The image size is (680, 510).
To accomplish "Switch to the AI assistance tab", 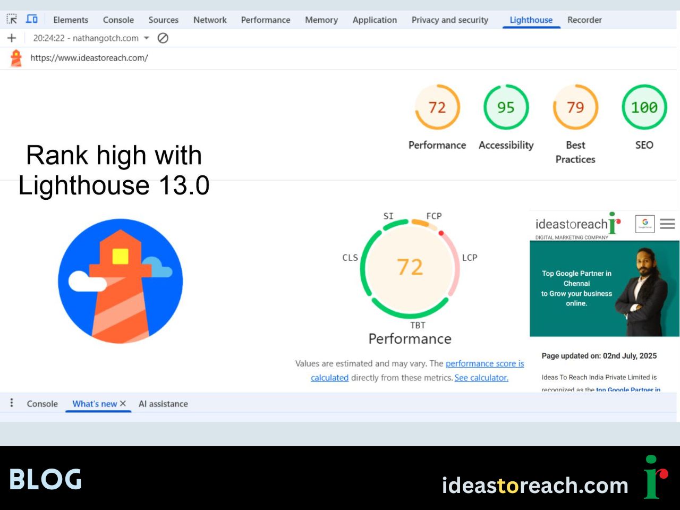I will [163, 404].
